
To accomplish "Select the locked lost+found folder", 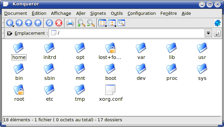I will 110,51.
